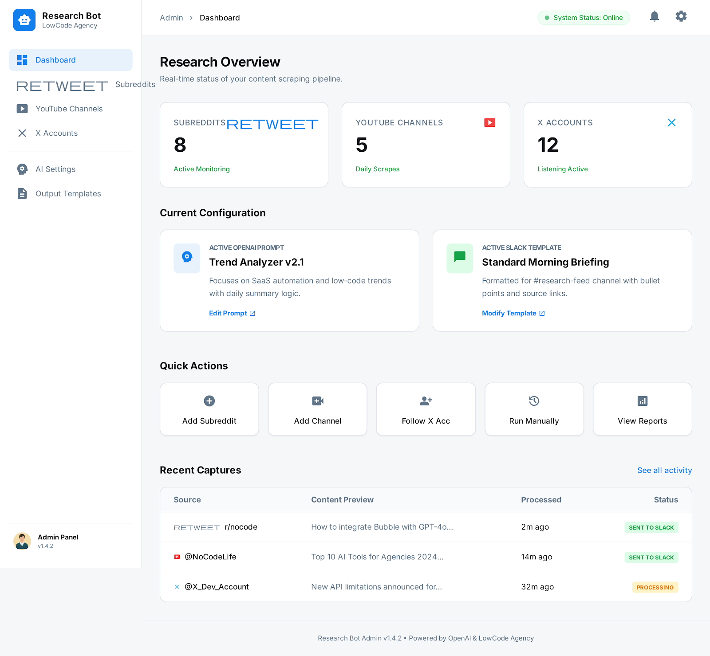This screenshot has height=656, width=710.
Task: Click the Admin Panel avatar
Action: pyautogui.click(x=22, y=541)
